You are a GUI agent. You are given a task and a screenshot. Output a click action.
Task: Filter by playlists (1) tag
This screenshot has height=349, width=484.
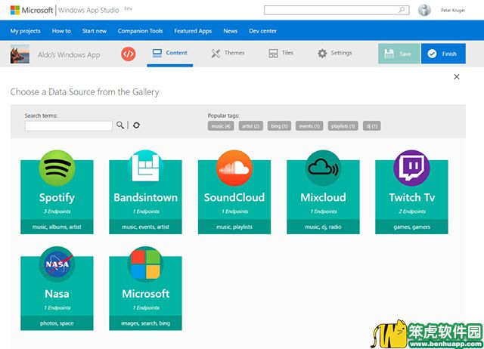[x=343, y=126]
